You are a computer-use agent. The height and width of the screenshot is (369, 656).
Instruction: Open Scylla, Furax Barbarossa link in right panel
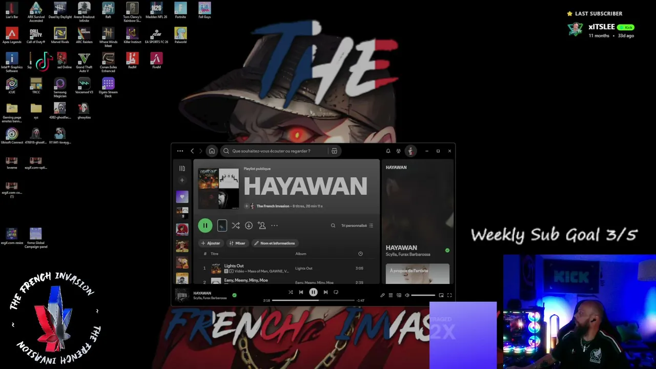pos(408,254)
